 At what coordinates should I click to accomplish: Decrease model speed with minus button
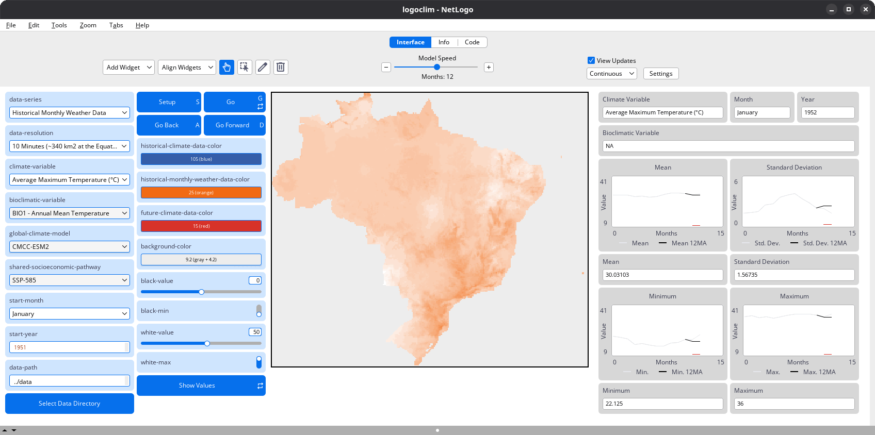[x=386, y=68]
